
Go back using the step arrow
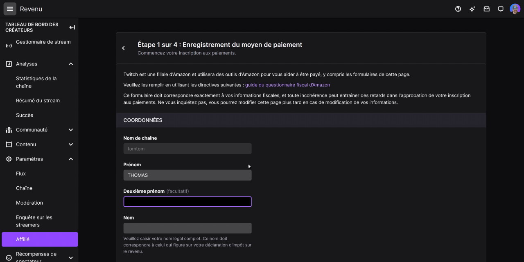pos(123,48)
